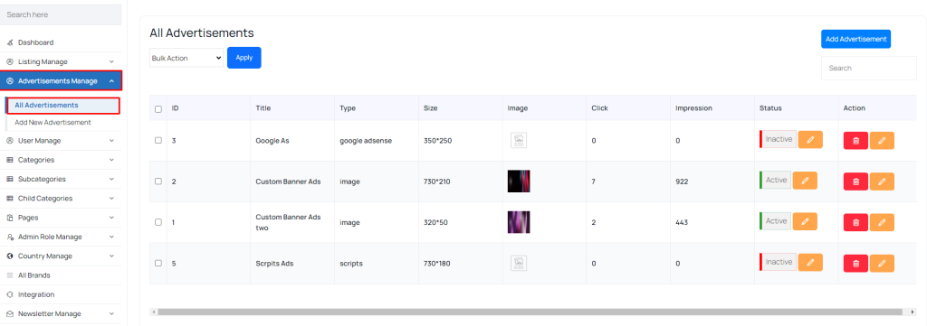
Task: Delete the Google As advertisement
Action: click(855, 140)
